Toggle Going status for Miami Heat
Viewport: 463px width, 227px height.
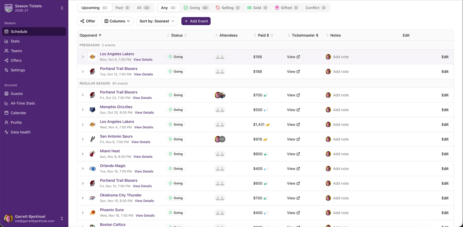(176, 154)
